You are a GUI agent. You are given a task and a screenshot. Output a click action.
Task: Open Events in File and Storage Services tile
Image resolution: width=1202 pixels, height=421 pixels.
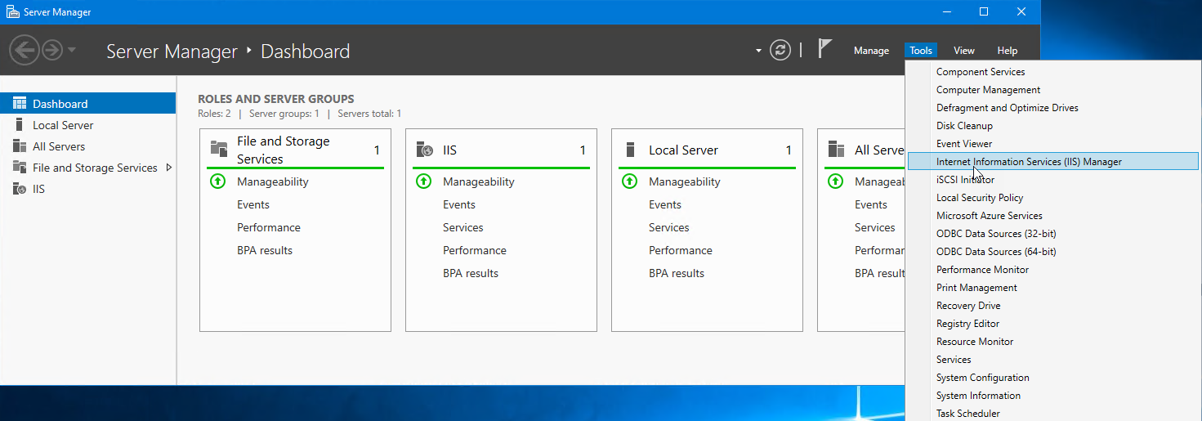(253, 204)
